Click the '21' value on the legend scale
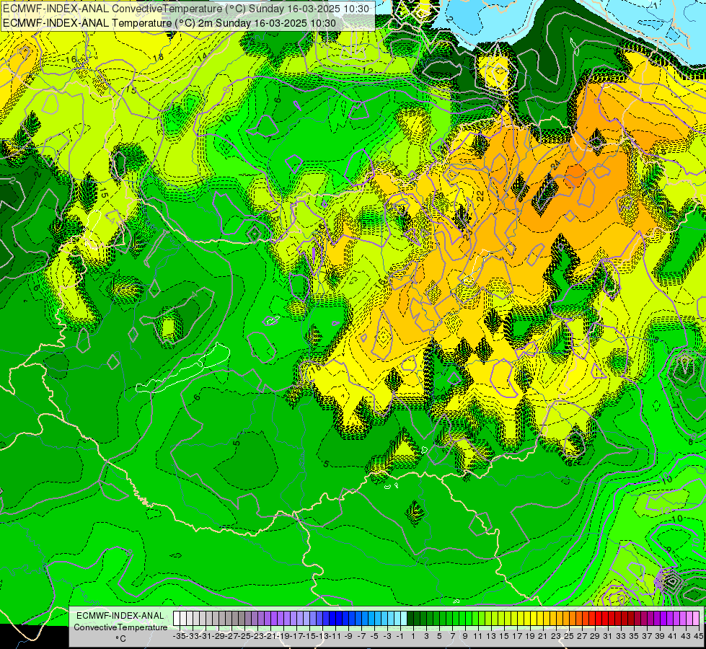 click(542, 636)
